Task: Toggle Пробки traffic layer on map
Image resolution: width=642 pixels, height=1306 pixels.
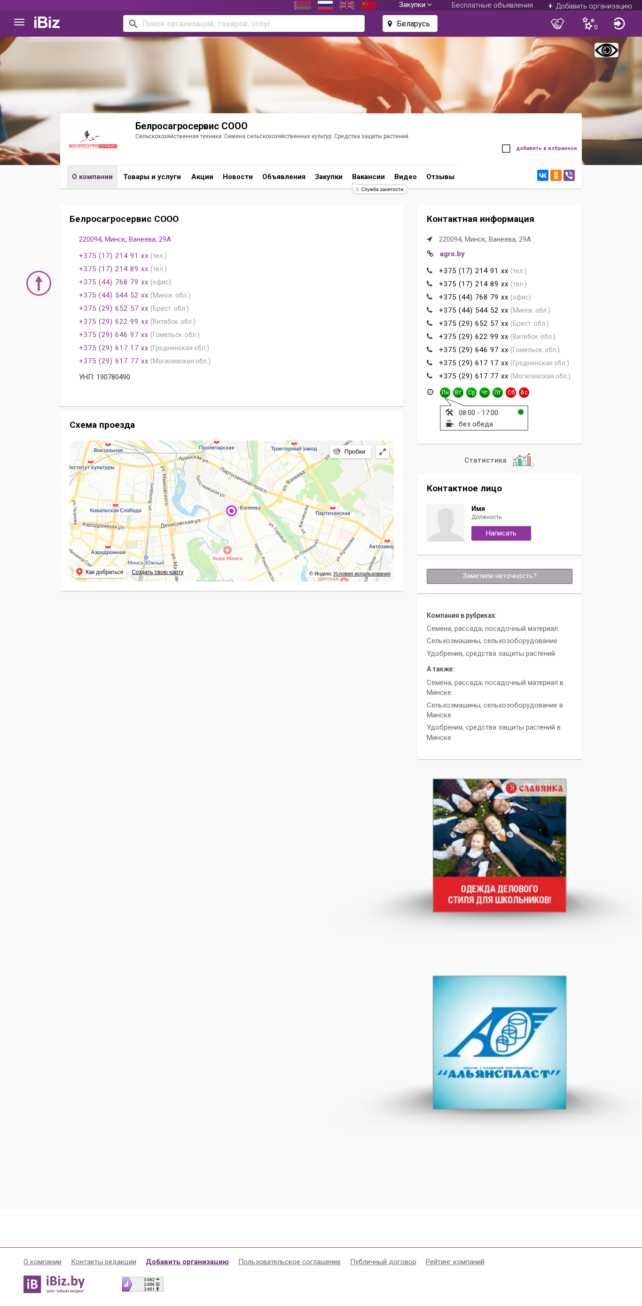Action: [x=351, y=452]
